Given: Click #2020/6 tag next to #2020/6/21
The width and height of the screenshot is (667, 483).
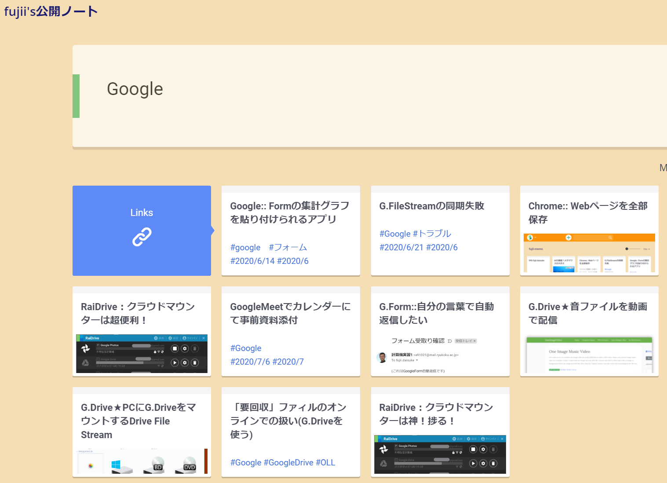Looking at the screenshot, I should tap(442, 248).
